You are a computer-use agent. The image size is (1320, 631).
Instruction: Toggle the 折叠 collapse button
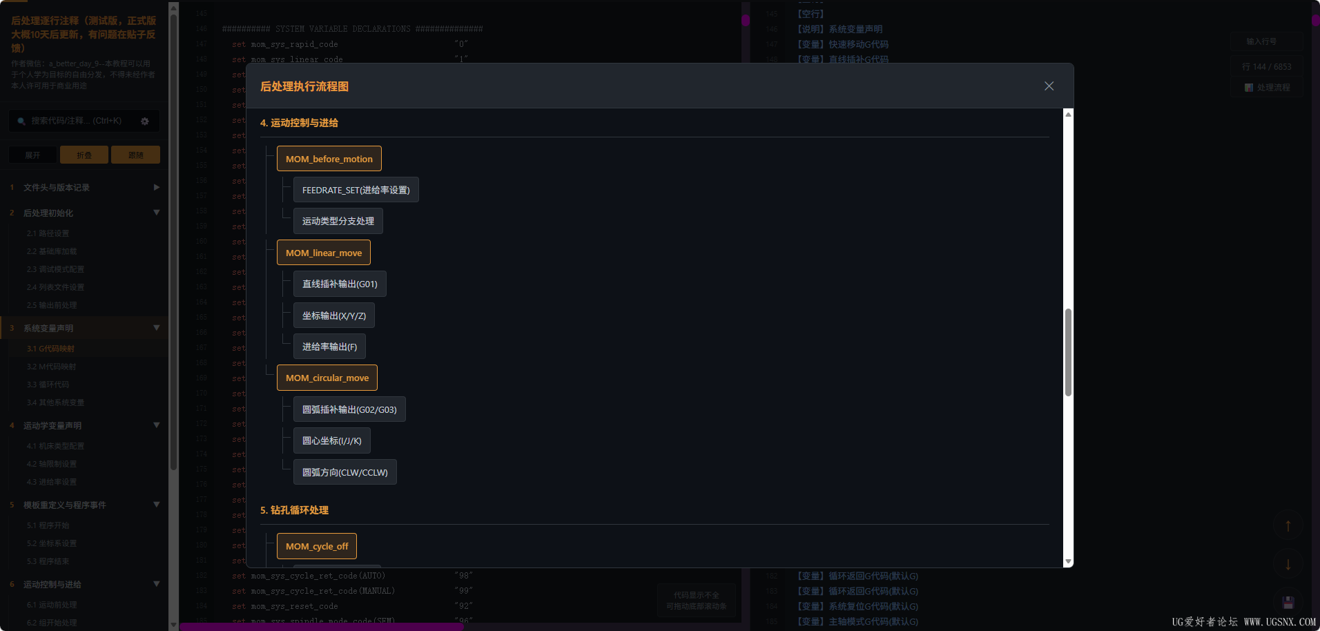(x=84, y=155)
